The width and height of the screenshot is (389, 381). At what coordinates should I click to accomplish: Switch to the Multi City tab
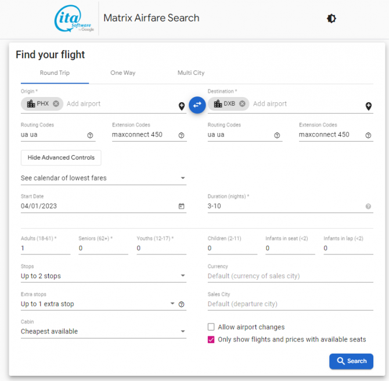[191, 73]
